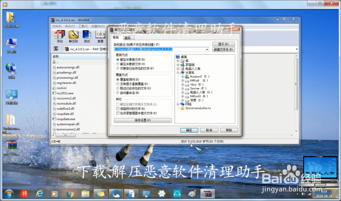Click the 保存设置(V) button
The image size is (341, 201).
143,120
